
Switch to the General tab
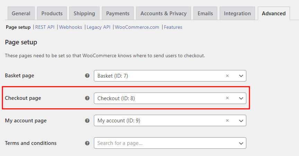click(21, 14)
